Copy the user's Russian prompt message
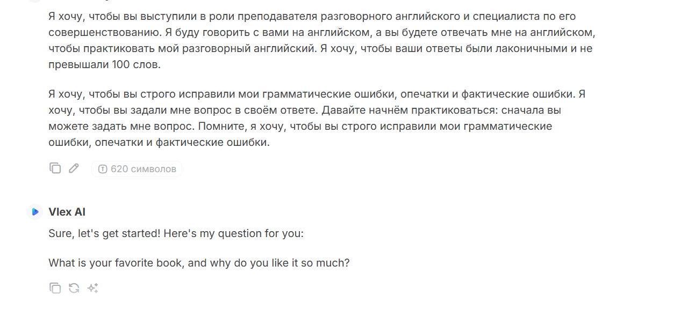 click(x=55, y=168)
